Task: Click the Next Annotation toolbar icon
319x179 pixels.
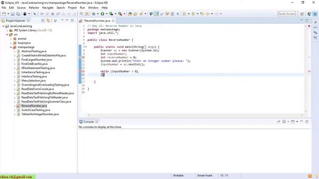Action: 184,14
